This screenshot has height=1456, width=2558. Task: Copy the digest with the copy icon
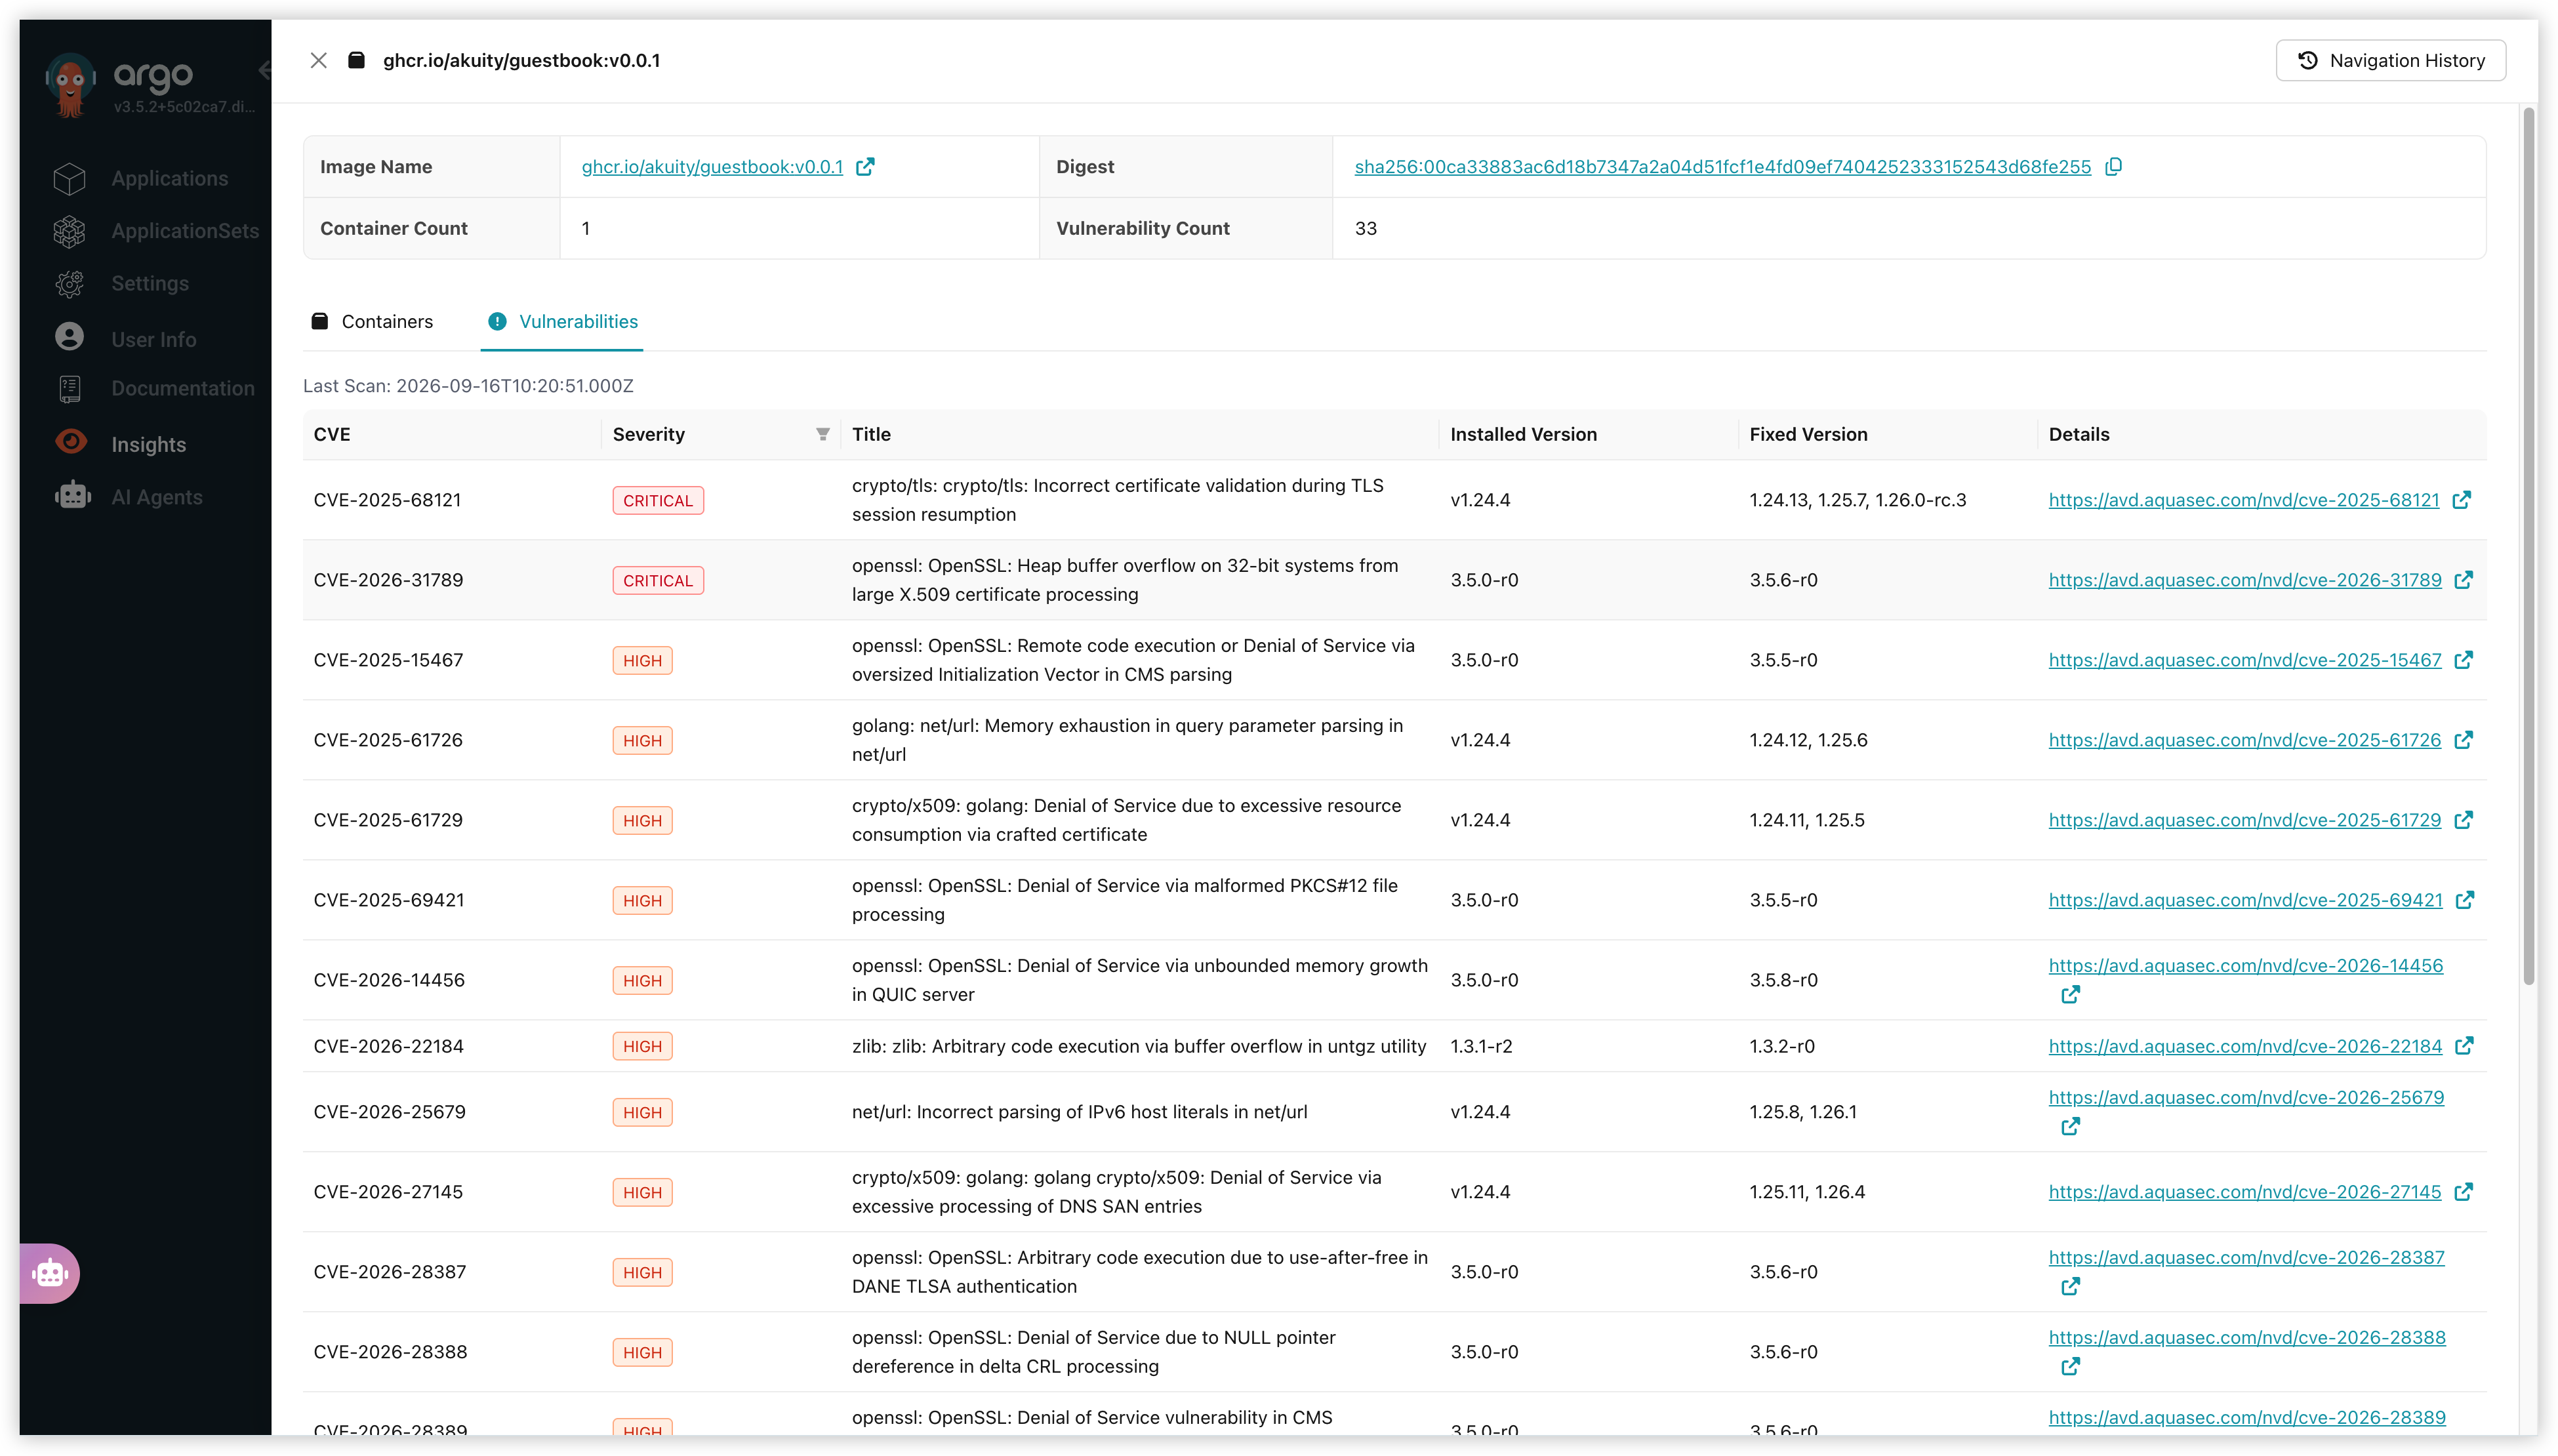[2113, 167]
